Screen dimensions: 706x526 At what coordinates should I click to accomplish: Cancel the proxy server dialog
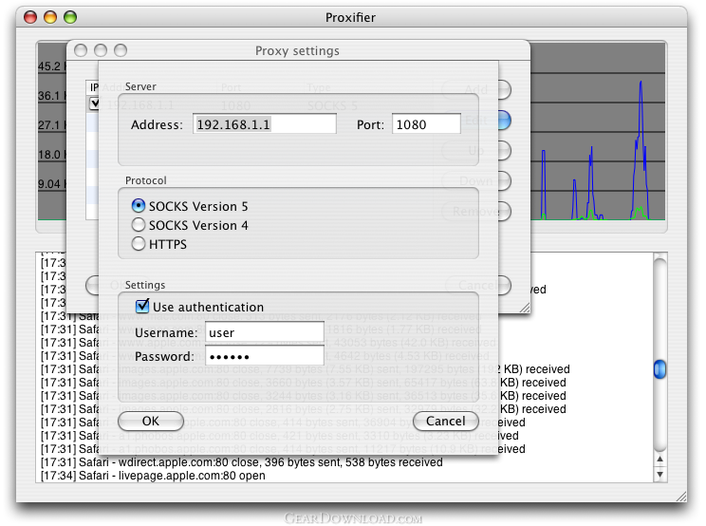coord(446,421)
